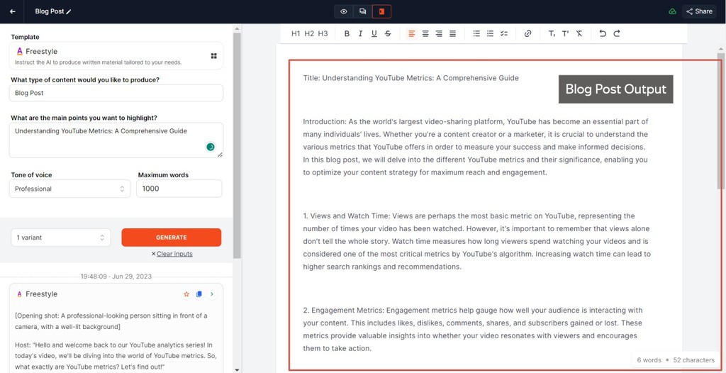Open the '1 variant' dropdown
Image resolution: width=726 pixels, height=373 pixels.
click(x=61, y=238)
